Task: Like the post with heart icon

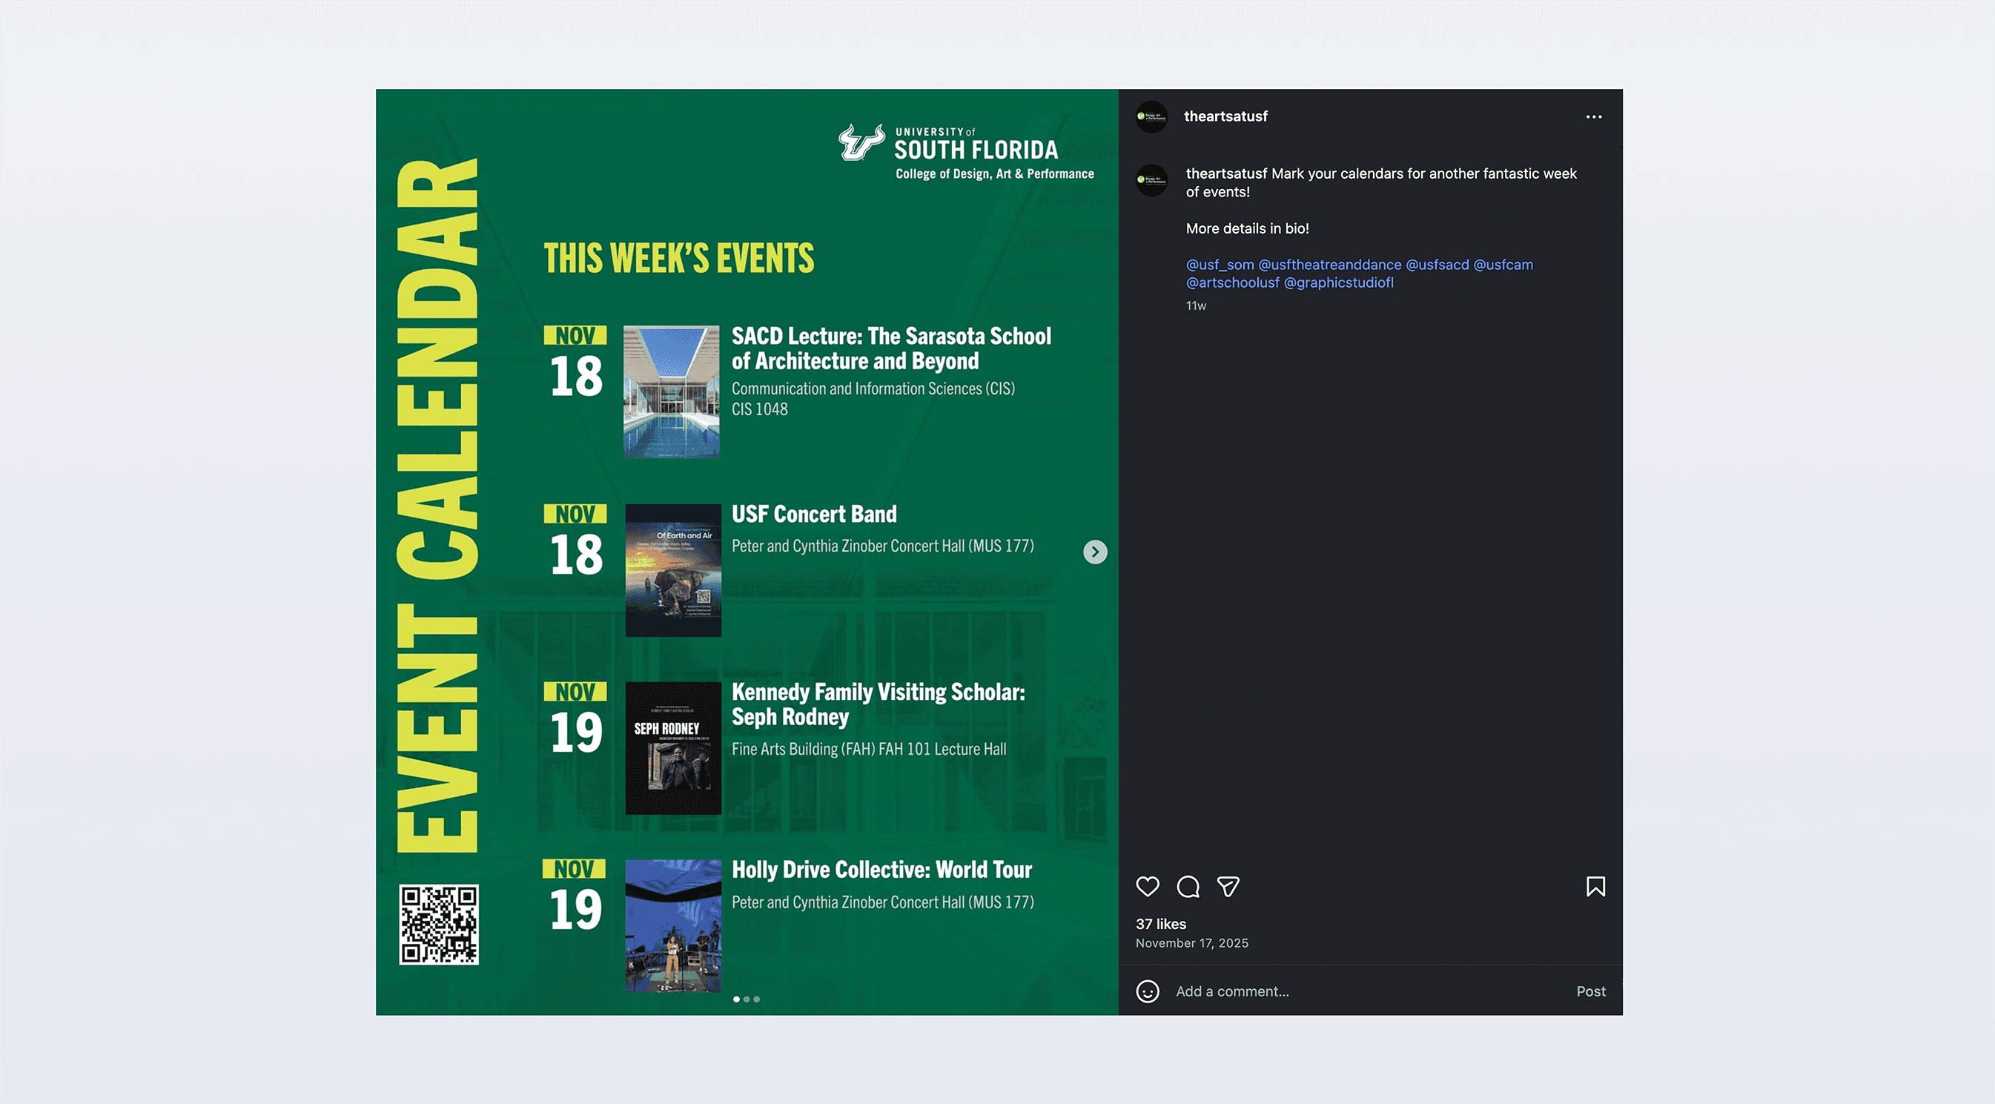Action: coord(1147,886)
